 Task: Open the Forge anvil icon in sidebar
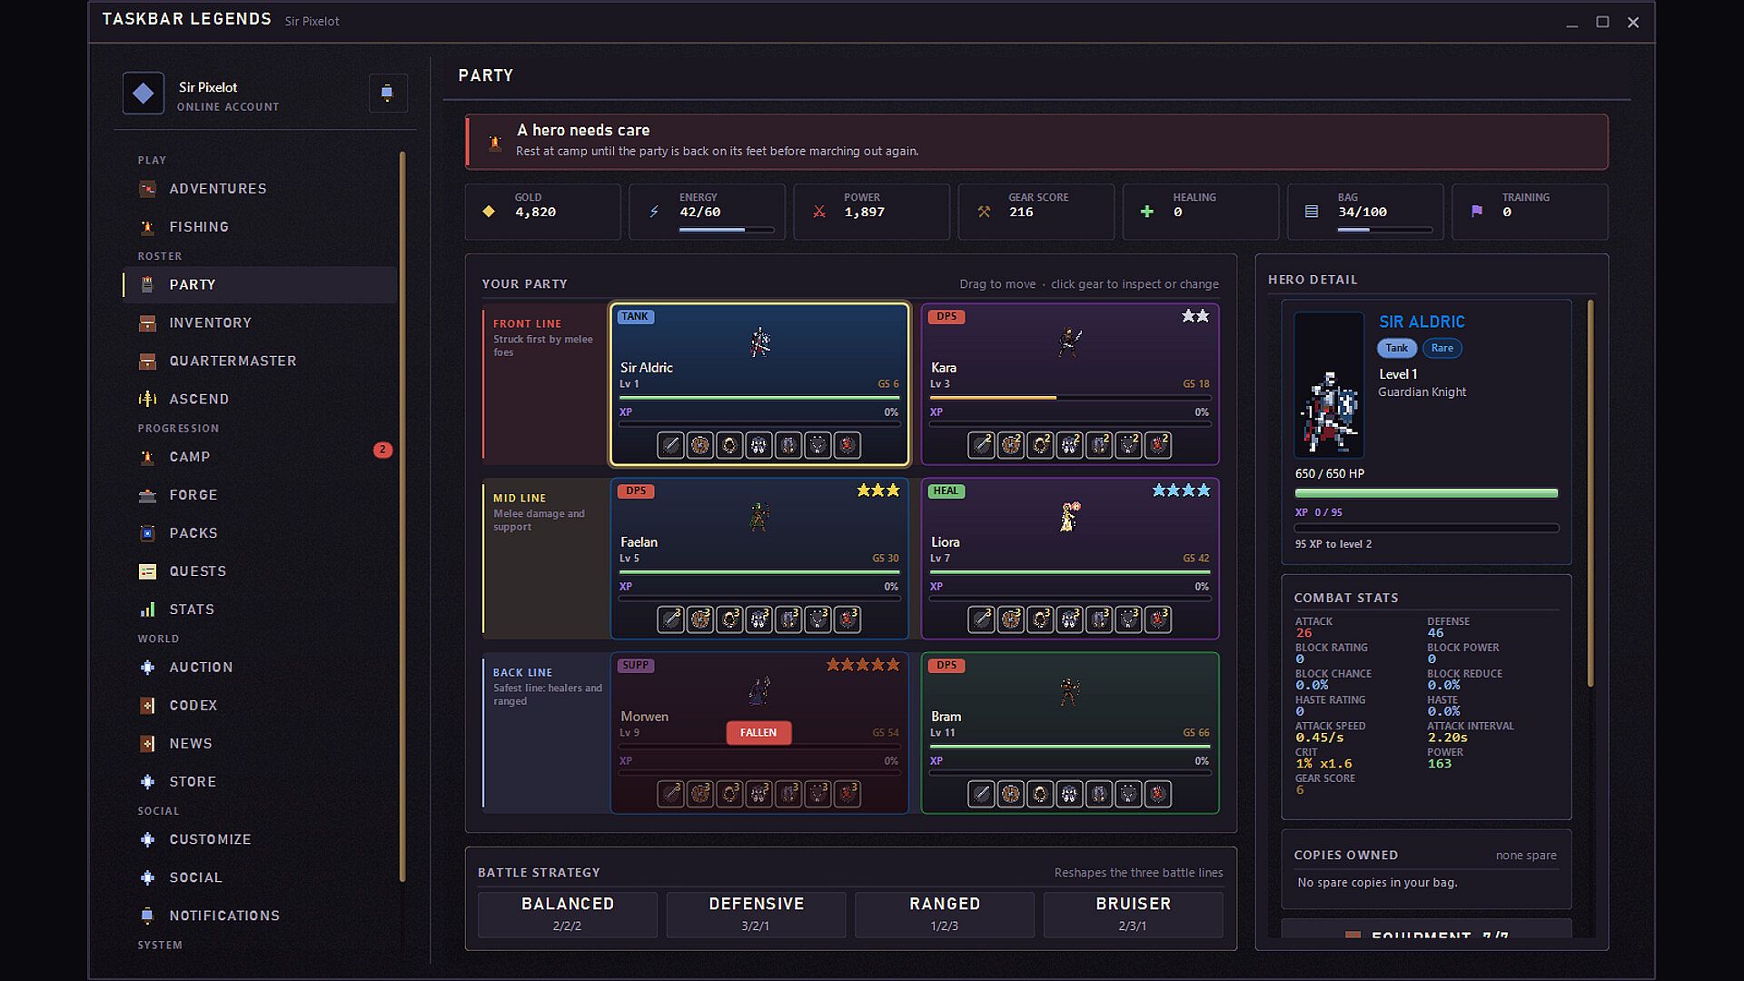pos(147,495)
